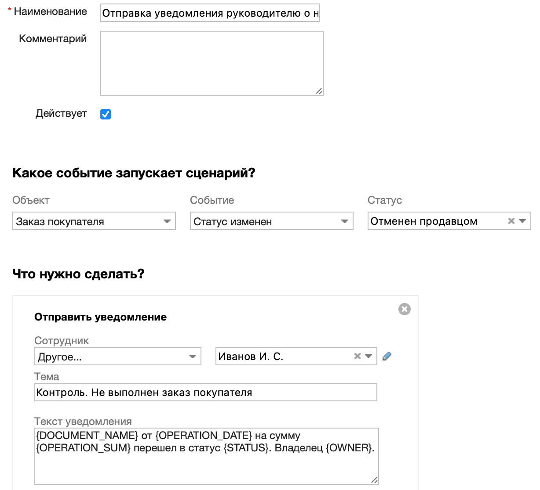Clear the employee Иванов И. С. with the X icon

tap(357, 356)
